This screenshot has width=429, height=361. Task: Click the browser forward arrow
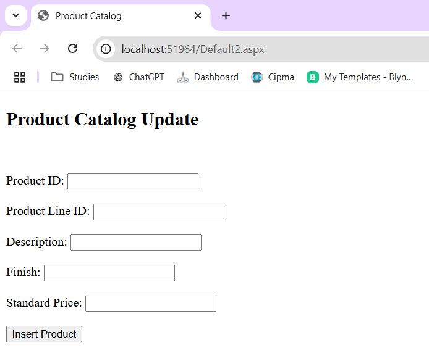pos(45,49)
